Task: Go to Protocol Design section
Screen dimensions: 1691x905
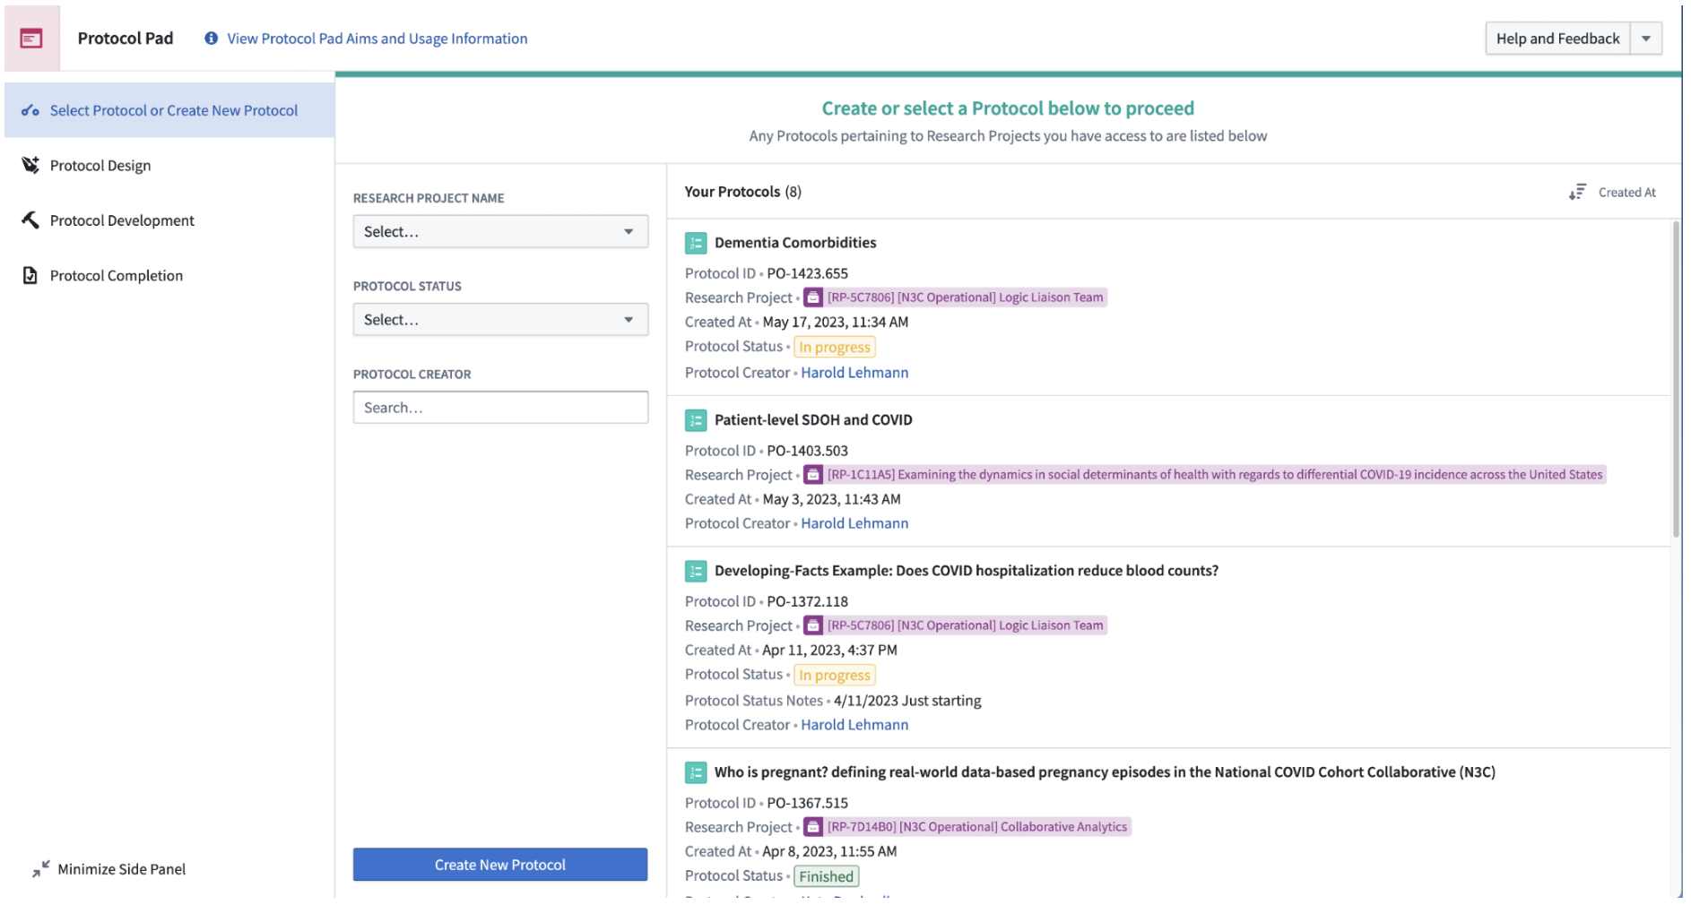Action: 100,166
